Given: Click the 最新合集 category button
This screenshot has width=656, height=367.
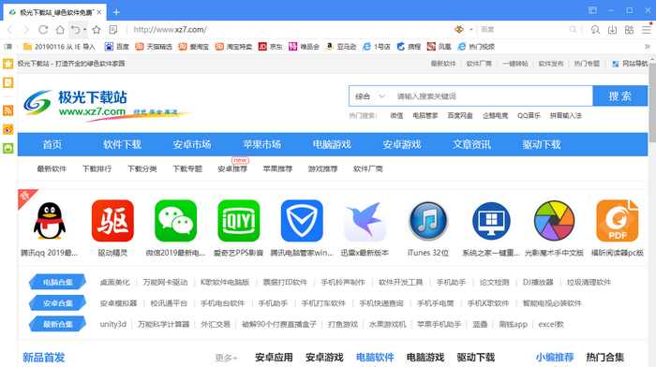Looking at the screenshot, I should (x=58, y=324).
